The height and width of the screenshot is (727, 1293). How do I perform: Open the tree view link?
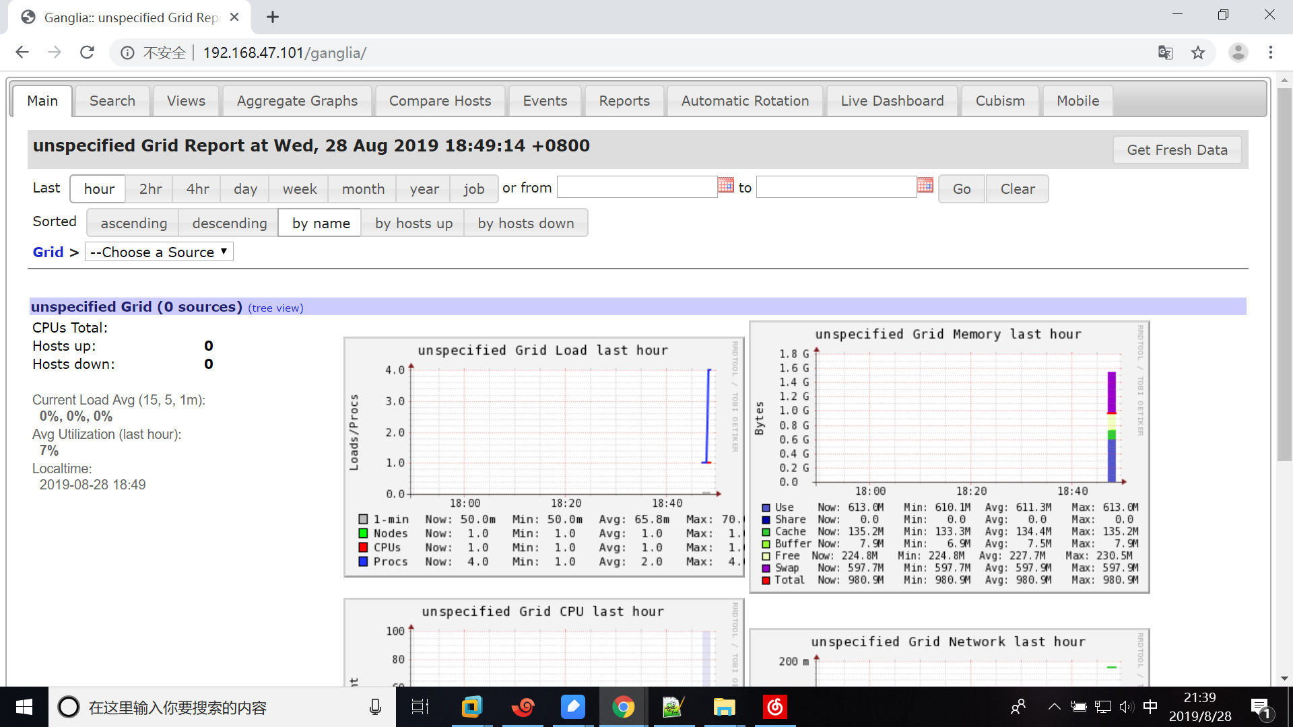point(275,308)
